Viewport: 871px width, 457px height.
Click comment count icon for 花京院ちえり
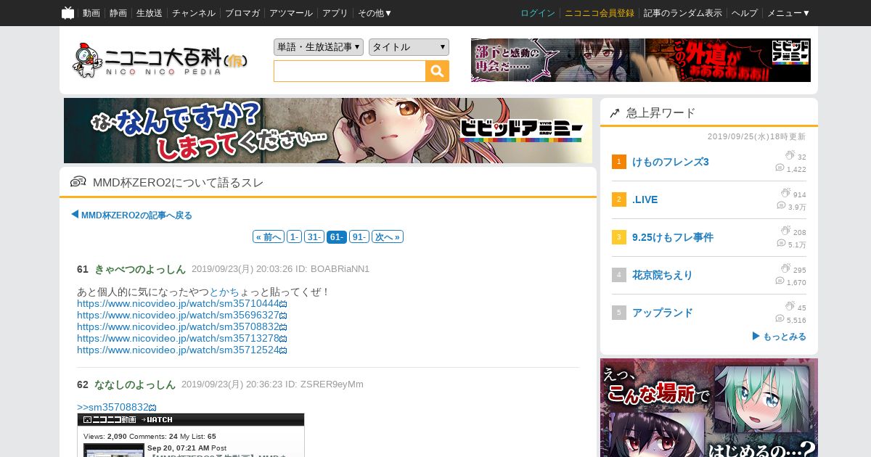point(780,281)
